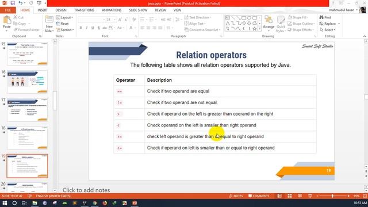Switch to Slide Sorter view icon
The height and width of the screenshot is (207, 368).
click(x=290, y=196)
